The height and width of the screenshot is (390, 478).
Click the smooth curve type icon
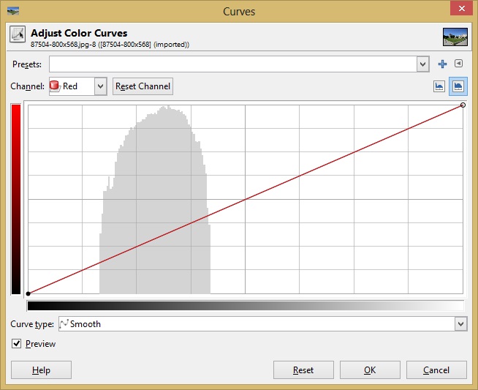pyautogui.click(x=64, y=324)
